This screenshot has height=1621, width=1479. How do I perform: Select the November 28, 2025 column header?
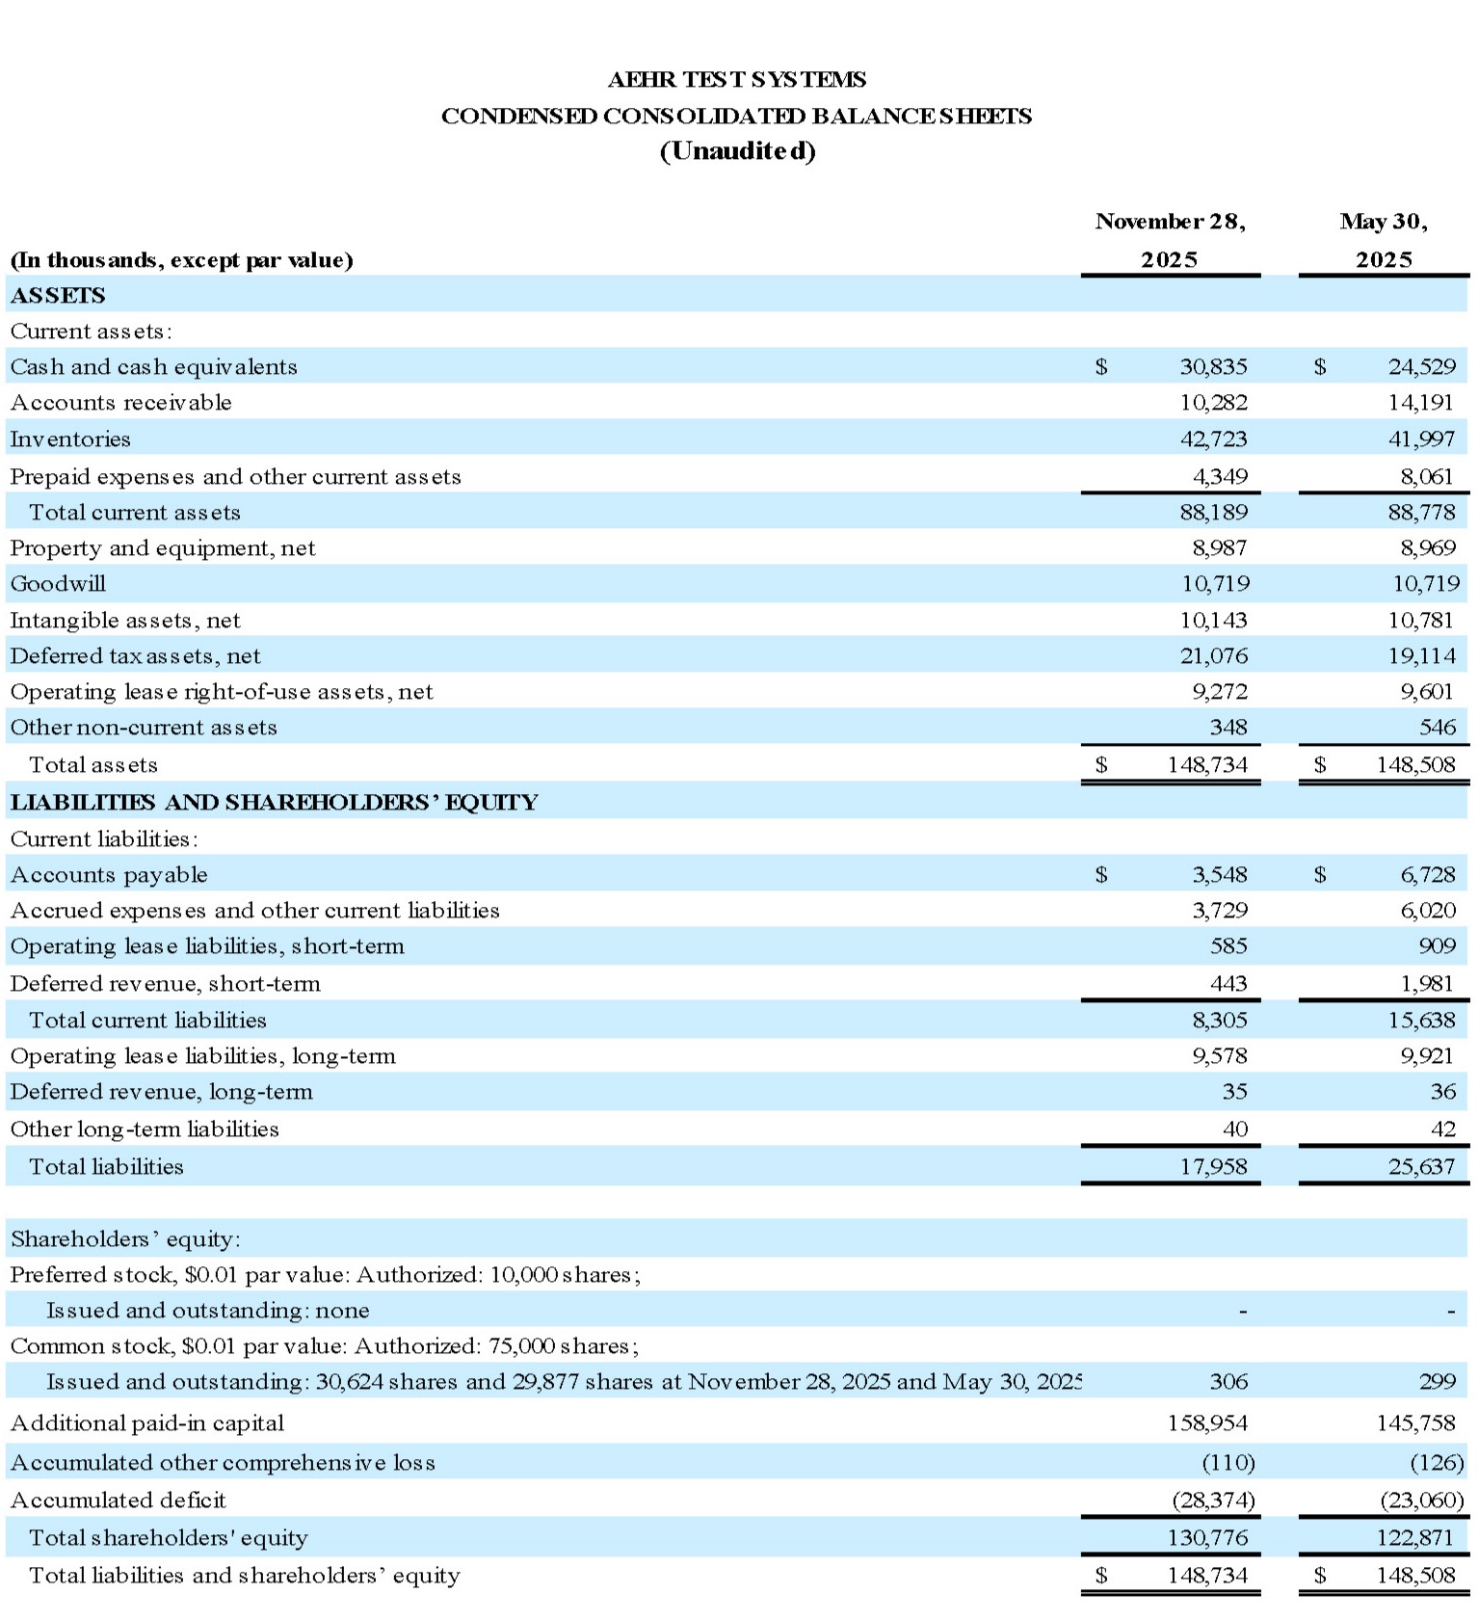tap(1170, 240)
